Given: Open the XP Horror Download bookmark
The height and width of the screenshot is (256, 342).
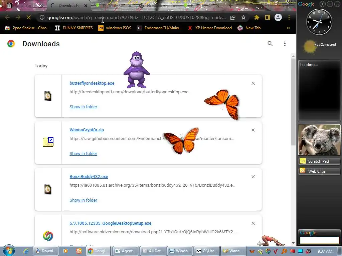Looking at the screenshot, I should [210, 28].
